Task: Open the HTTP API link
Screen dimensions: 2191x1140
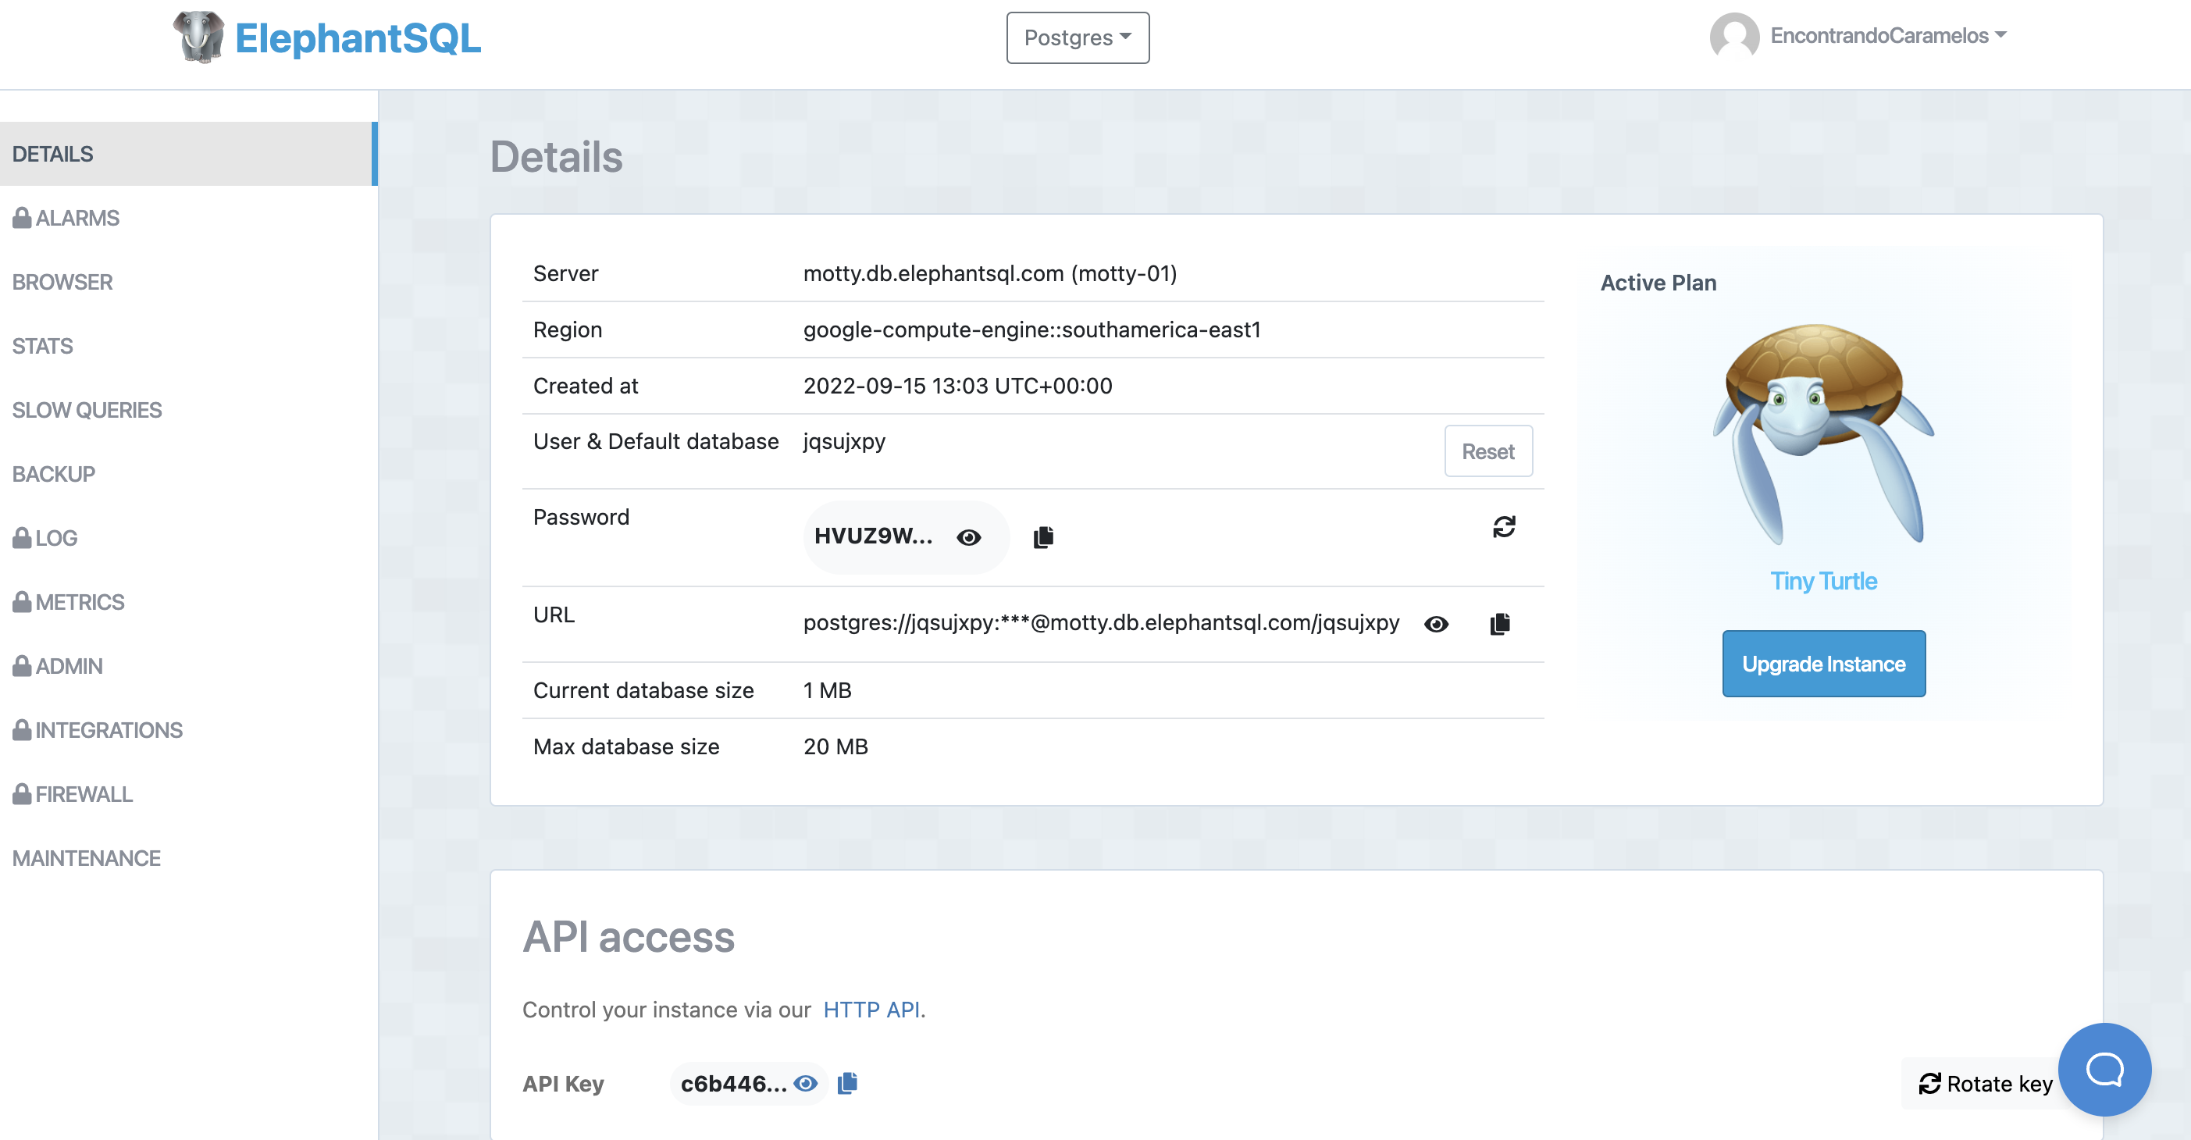Action: click(871, 1009)
